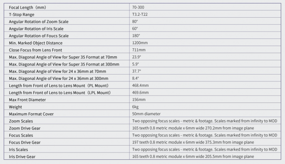Click the Min. Marked Object Distance label
Screen dimensions: 285x164
click(35, 43)
